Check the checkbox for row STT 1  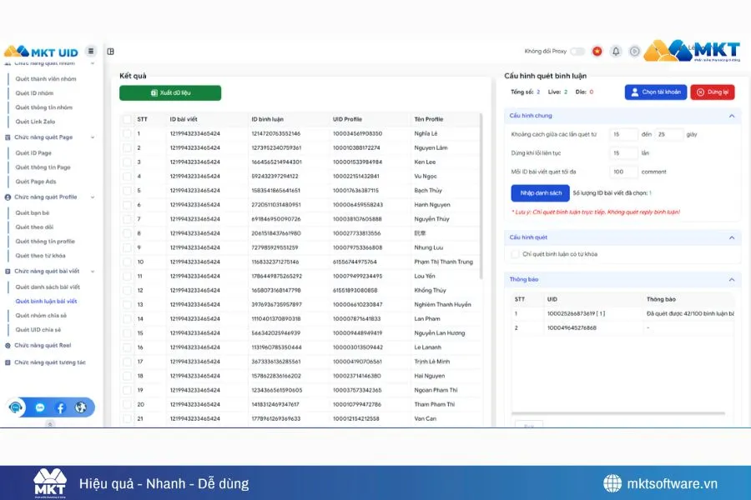[129, 133]
